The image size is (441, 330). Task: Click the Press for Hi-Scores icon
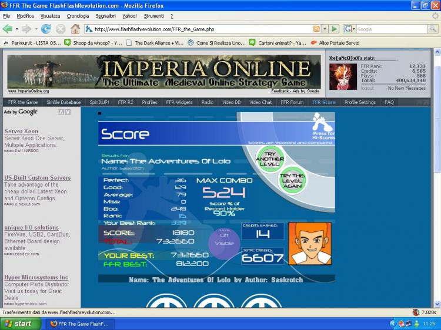(x=324, y=126)
